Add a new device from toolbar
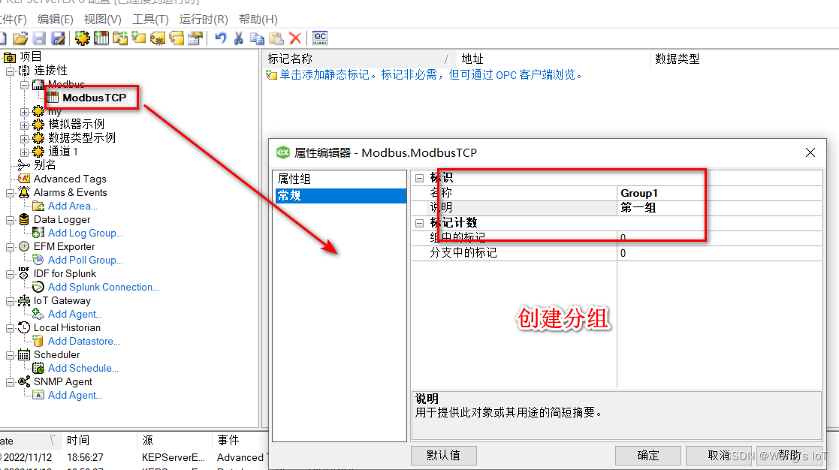 click(101, 38)
